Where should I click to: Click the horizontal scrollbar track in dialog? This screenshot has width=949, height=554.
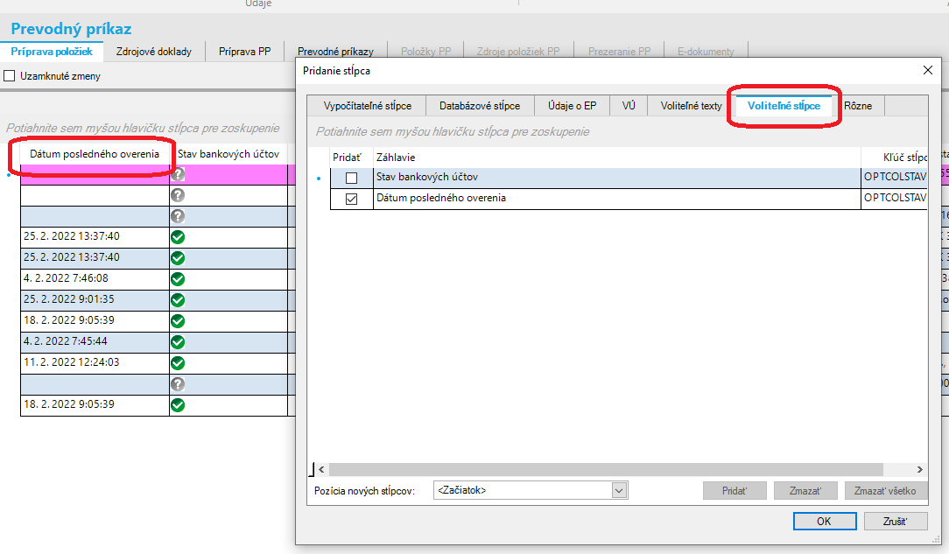[605, 469]
